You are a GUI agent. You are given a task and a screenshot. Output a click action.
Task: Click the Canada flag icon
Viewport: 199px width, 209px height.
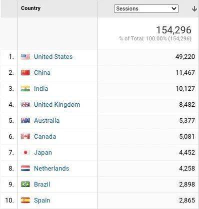tap(25, 137)
